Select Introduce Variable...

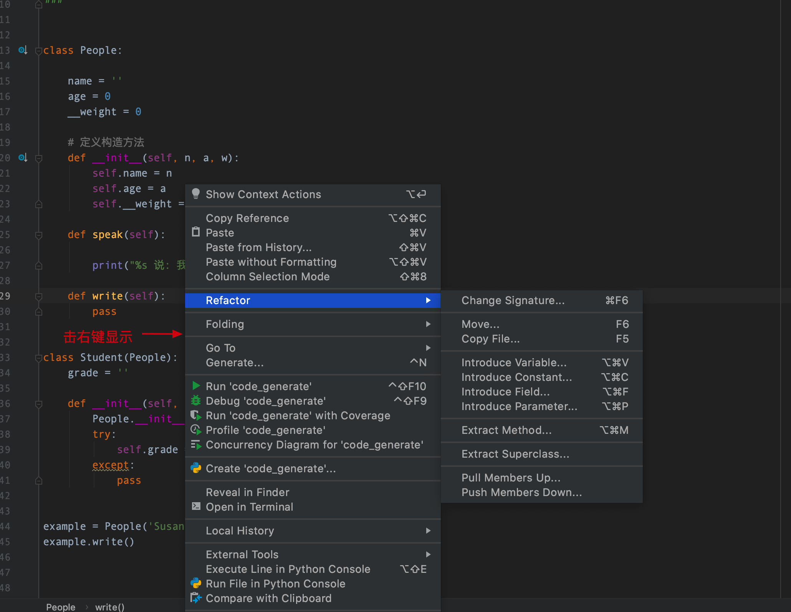(541, 362)
